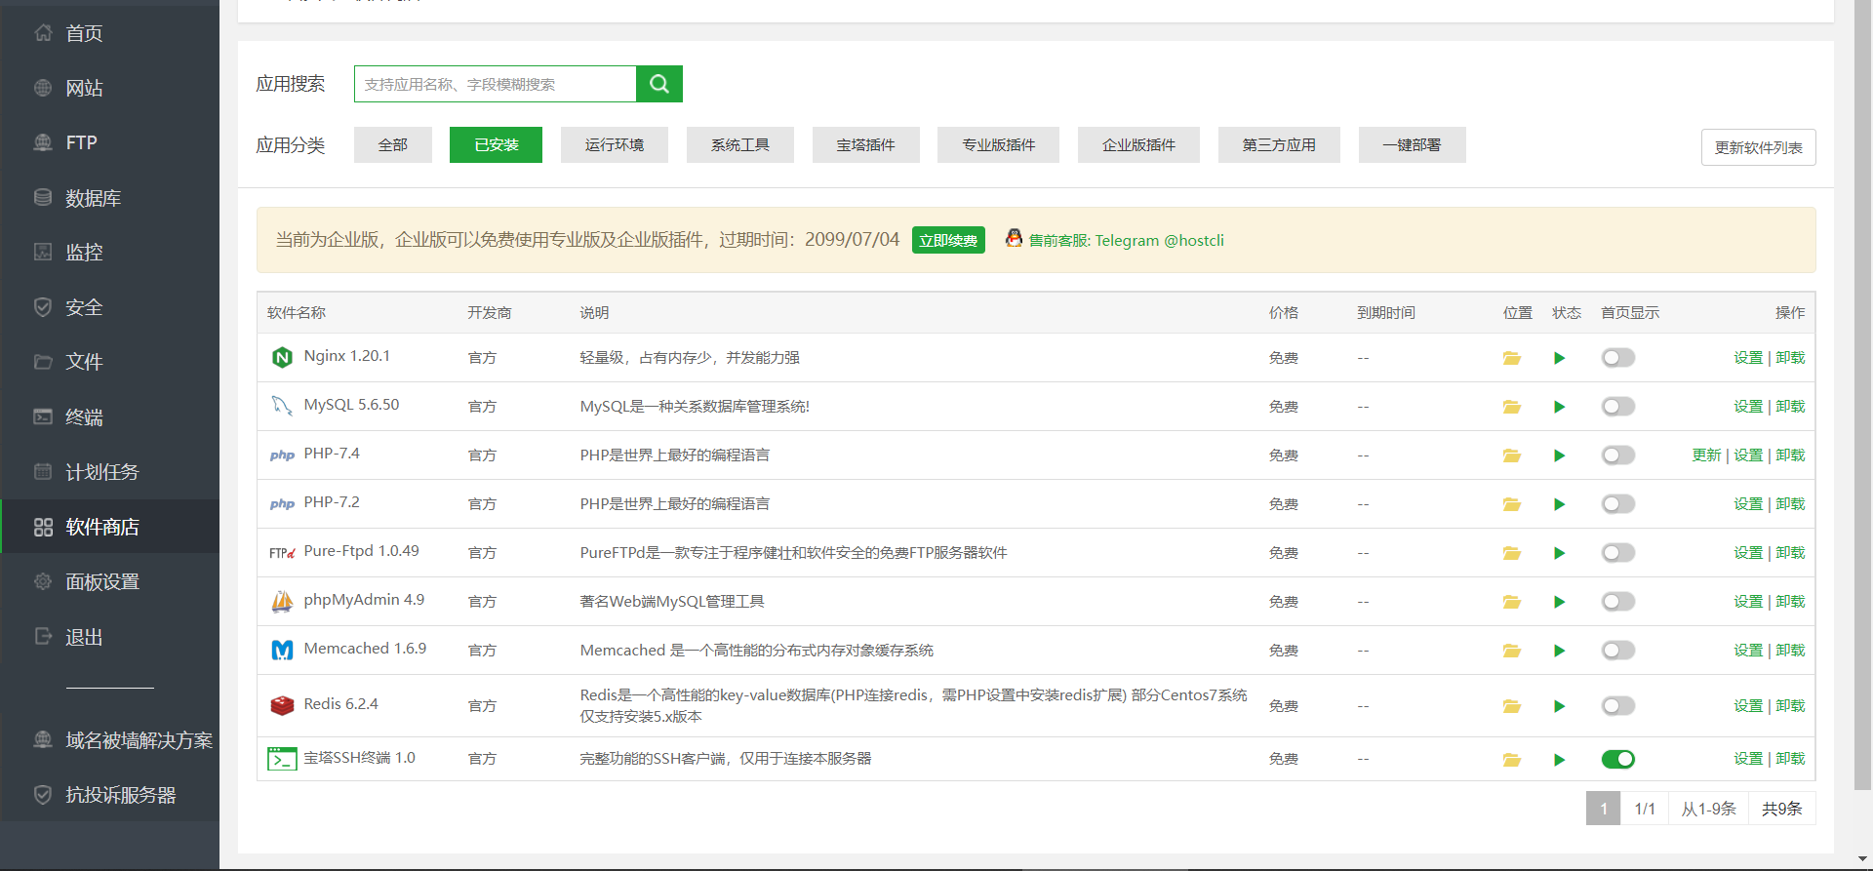Click the vertical scrollbar on the right
1873x871 pixels.
click(1863, 395)
